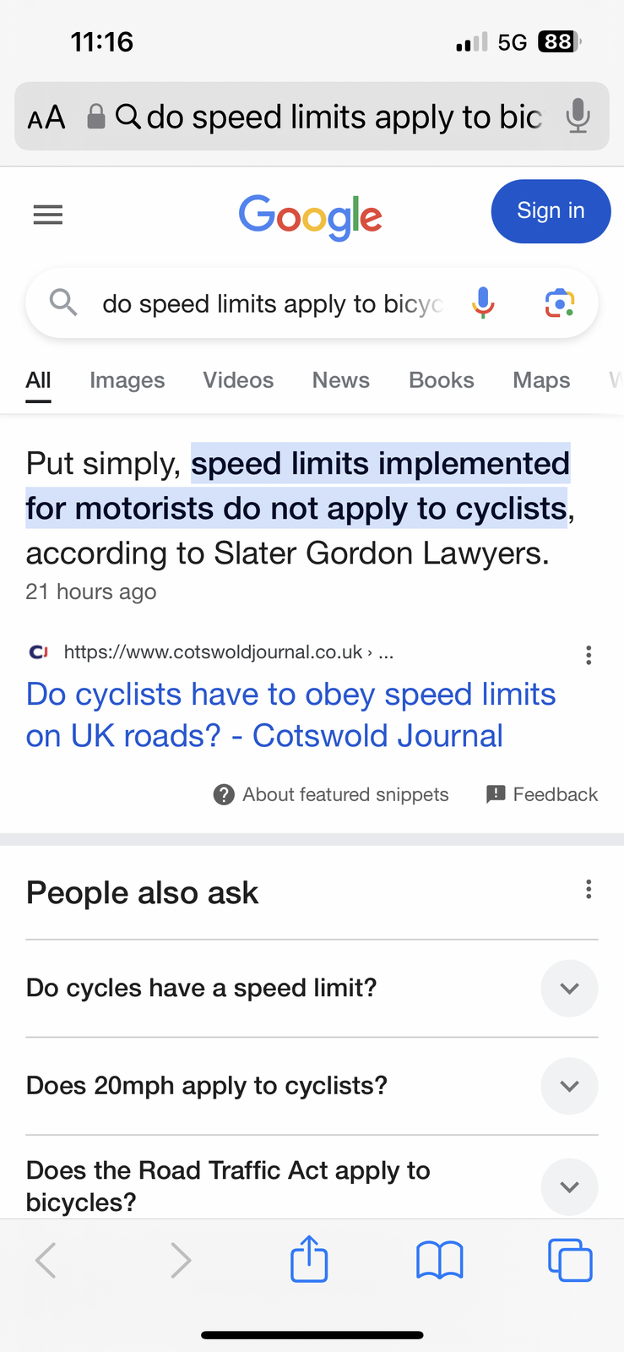
Task: Show open Safari tabs
Action: [x=570, y=1260]
